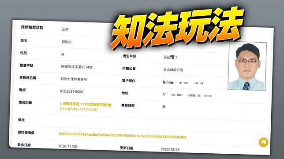Select the publish date 2020/11/30
Viewport: 284px width, 159px height.
[x=67, y=146]
